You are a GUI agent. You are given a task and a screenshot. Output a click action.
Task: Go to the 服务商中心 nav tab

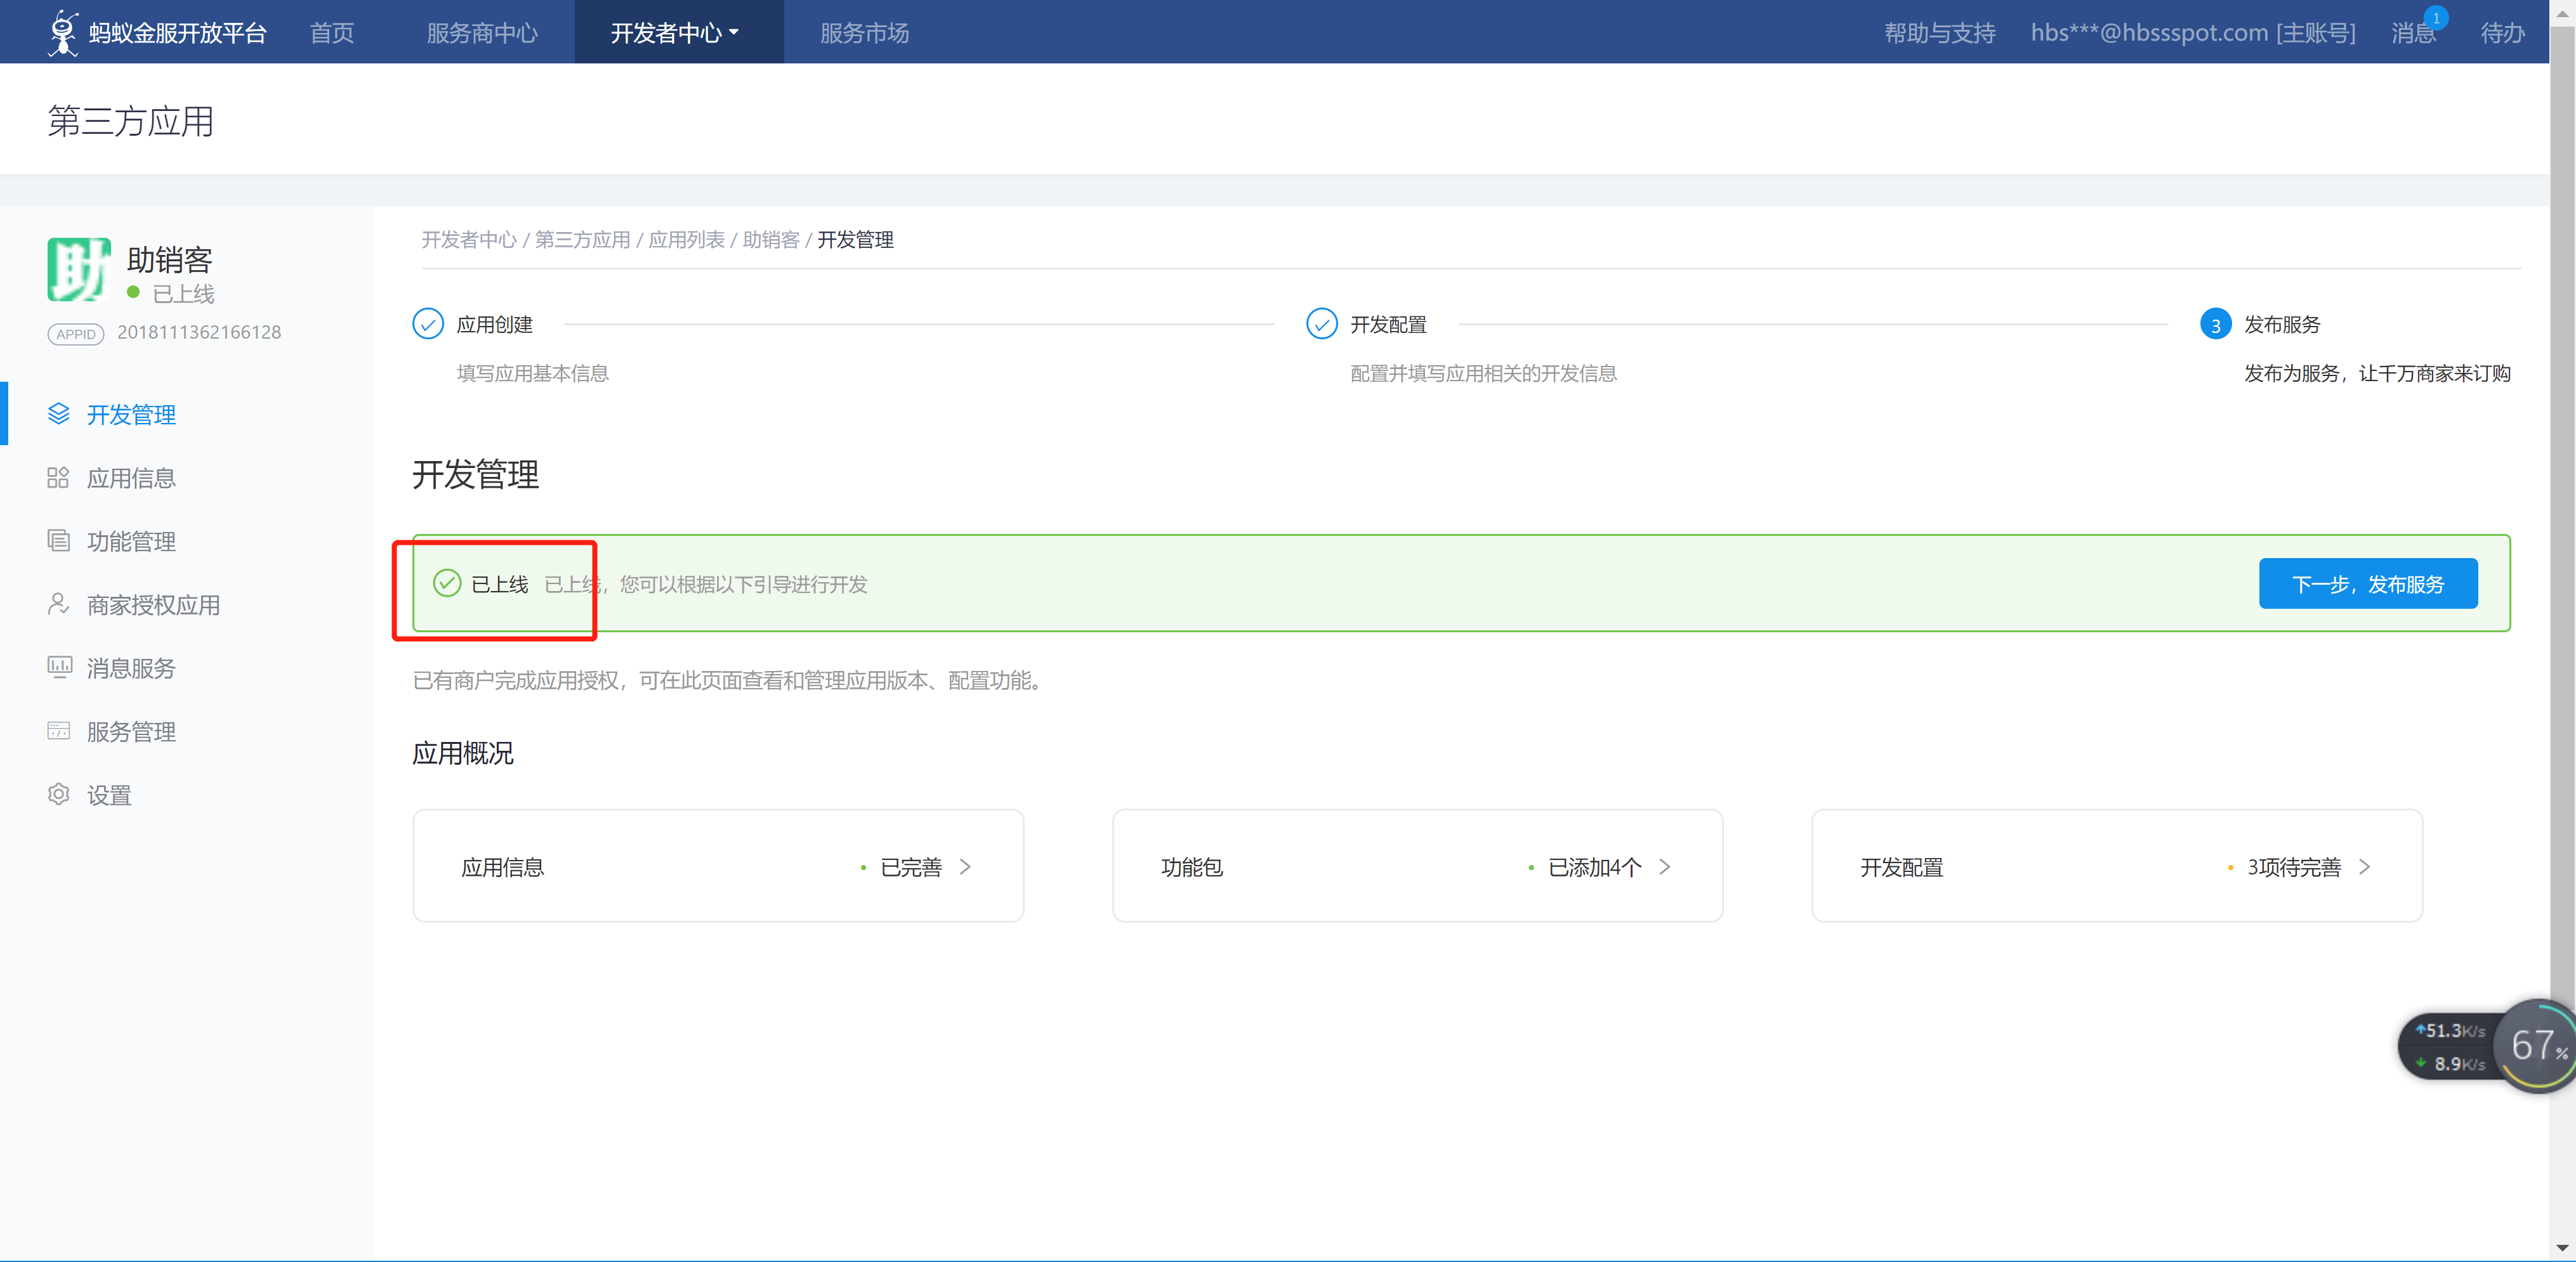(x=482, y=33)
